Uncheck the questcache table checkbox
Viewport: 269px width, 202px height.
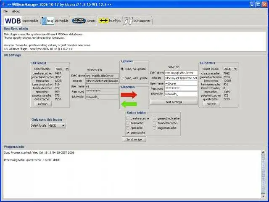(128, 133)
